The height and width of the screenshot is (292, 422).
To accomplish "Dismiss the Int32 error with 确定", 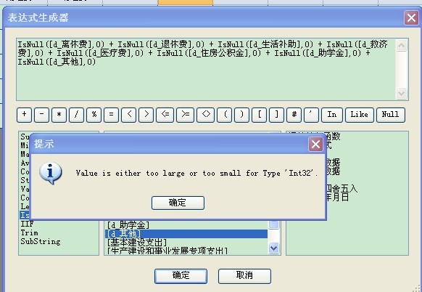I will (x=178, y=203).
